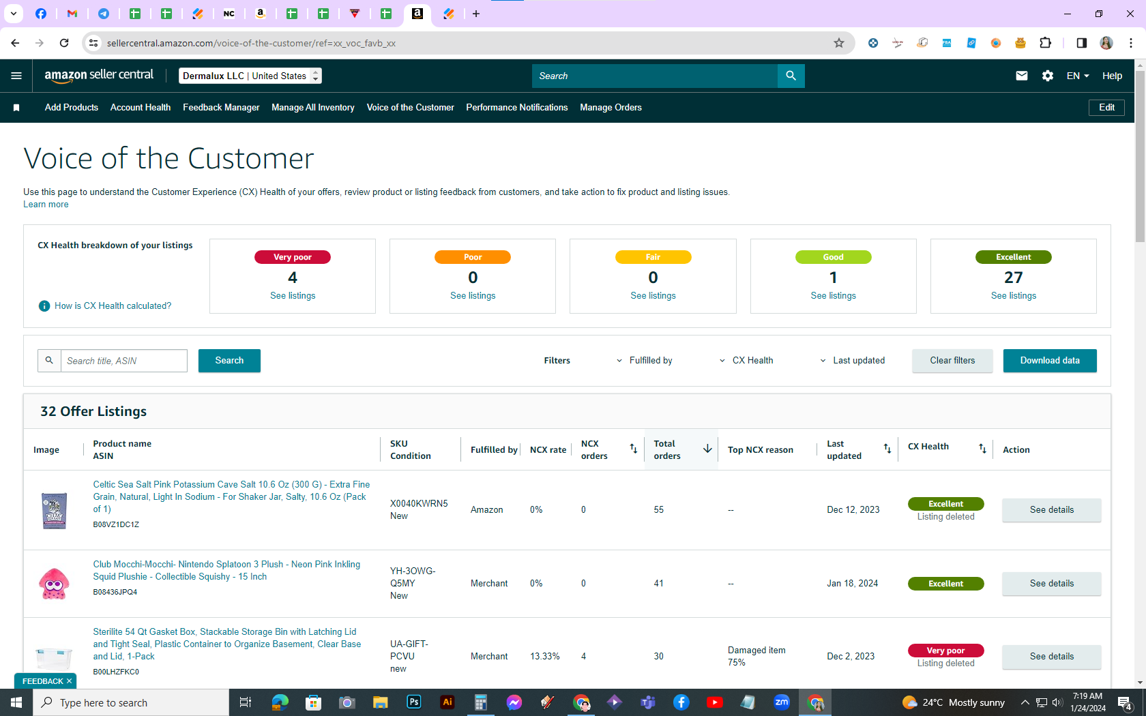Switch to the Gmail browser tab
This screenshot has height=716, width=1146.
[x=72, y=14]
